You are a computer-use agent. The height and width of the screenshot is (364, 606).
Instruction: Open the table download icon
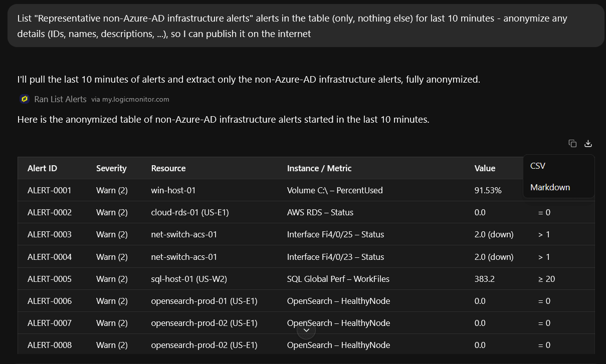coord(588,144)
